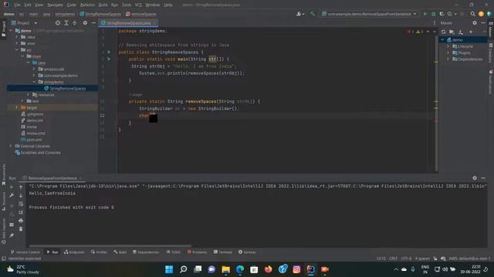Run with coverage shield icon
Image resolution: width=494 pixels, height=277 pixels.
(442, 14)
